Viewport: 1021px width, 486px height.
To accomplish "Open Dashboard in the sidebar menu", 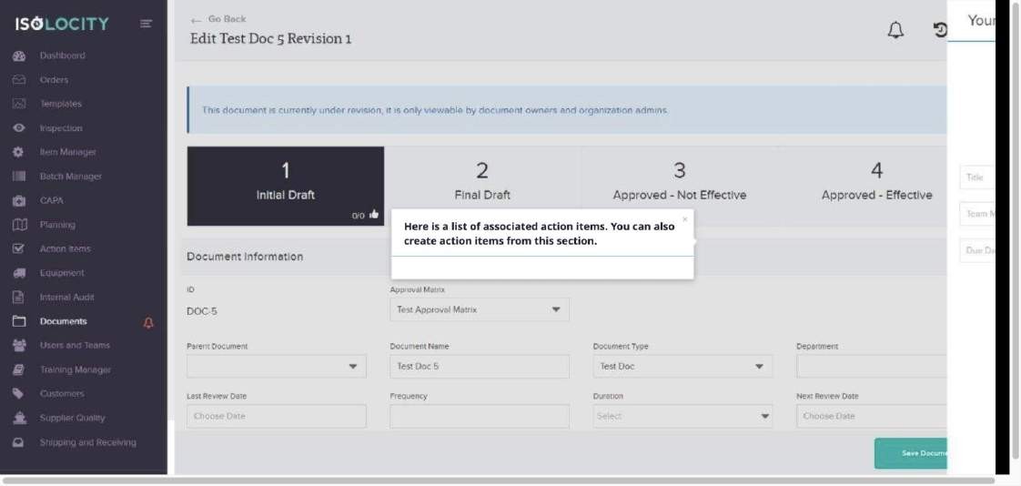I will coord(63,56).
